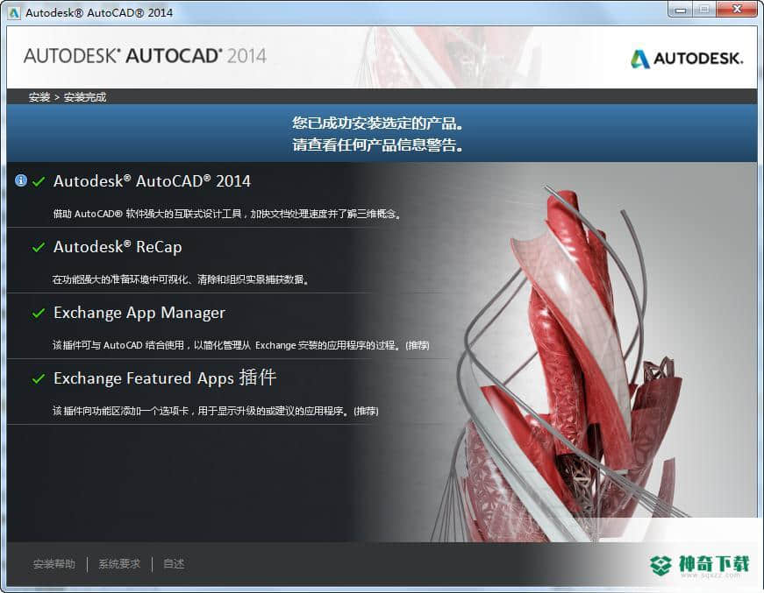
Task: Click the blue info icon beside AutoCAD 2014
Action: coord(21,180)
